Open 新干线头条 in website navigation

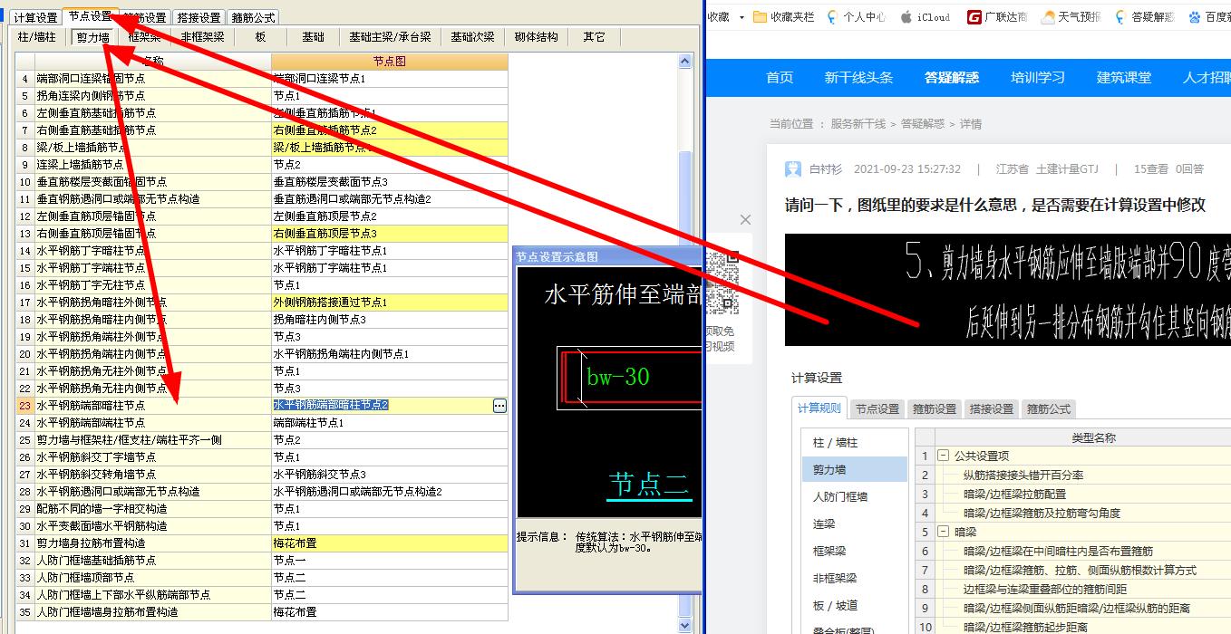(858, 78)
